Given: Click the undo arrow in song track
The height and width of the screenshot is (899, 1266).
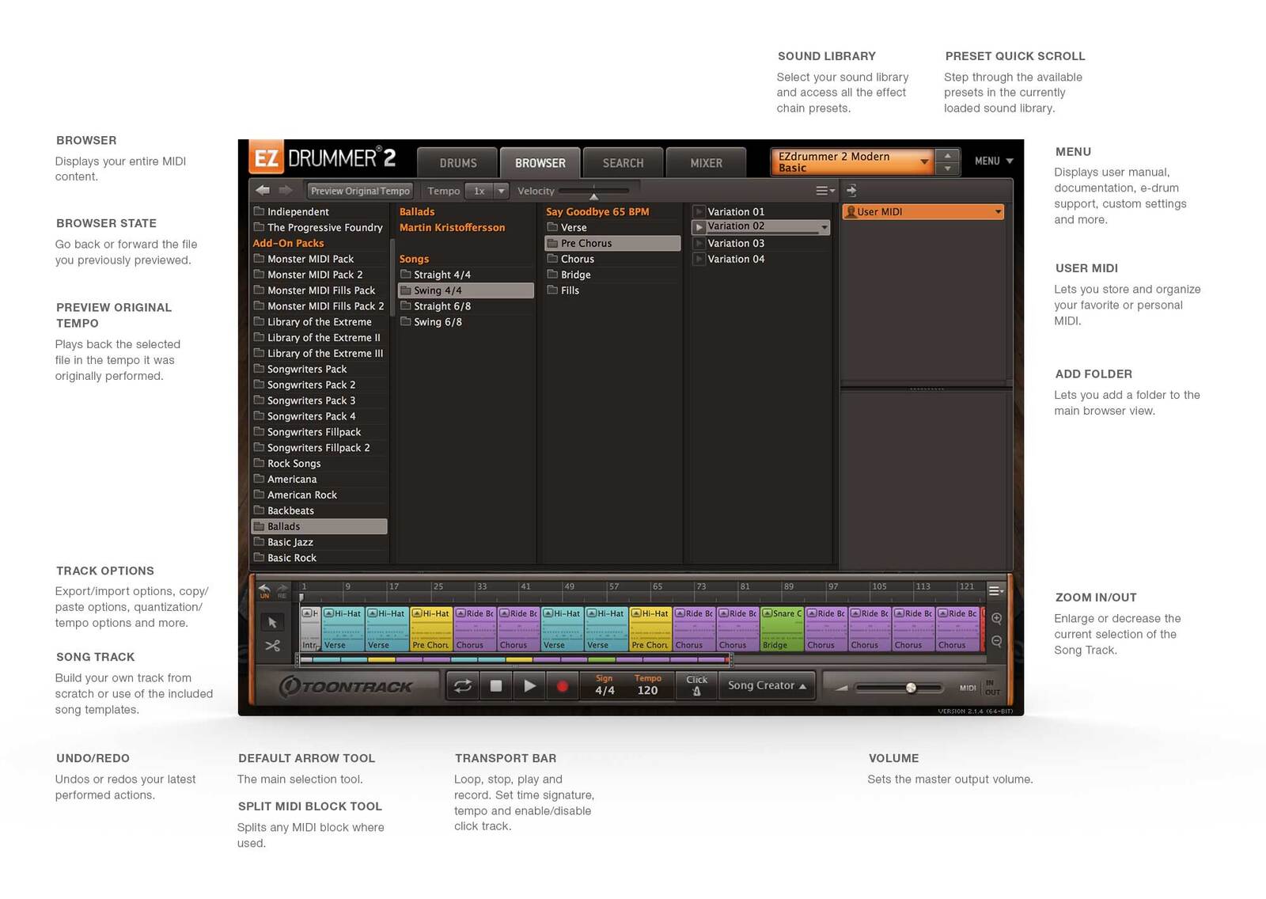Looking at the screenshot, I should (x=264, y=589).
